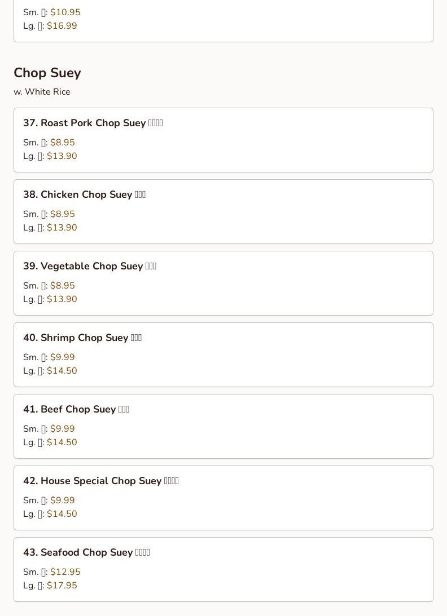Pick small Seafood Chop Suey $12.95
This screenshot has width=447, height=616.
point(65,571)
